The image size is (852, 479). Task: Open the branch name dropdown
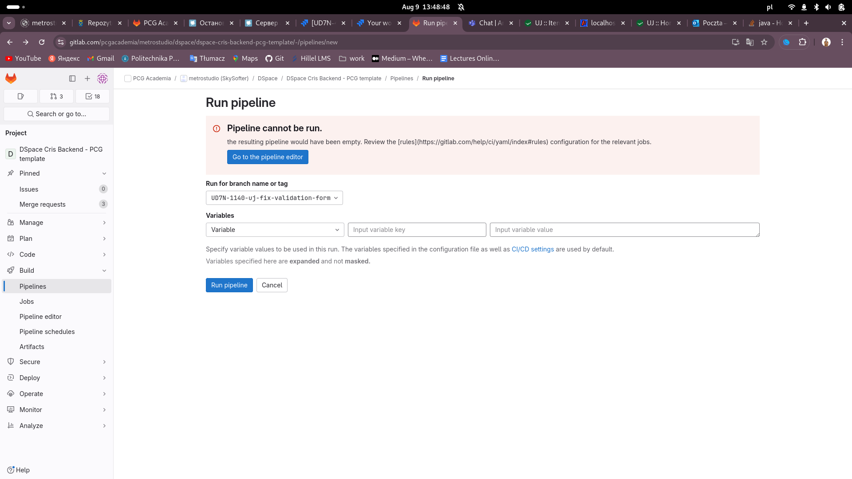coord(274,198)
